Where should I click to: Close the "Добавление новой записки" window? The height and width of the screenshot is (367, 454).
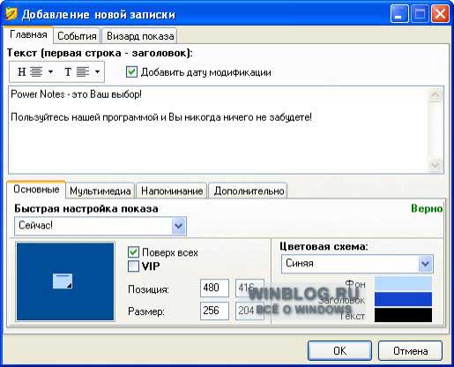click(x=440, y=14)
